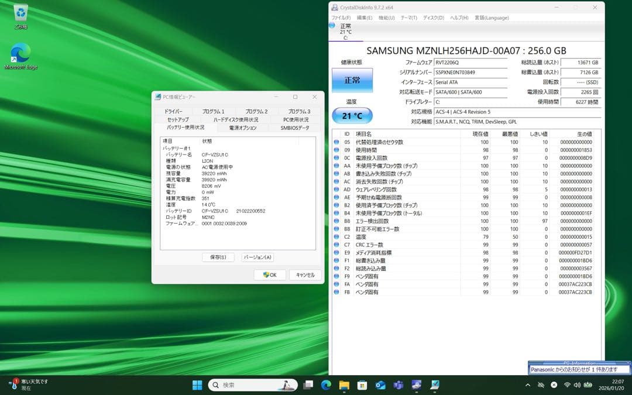
Task: Click the blue dot beside ウェアレベリング回数 row
Action: tap(335, 189)
